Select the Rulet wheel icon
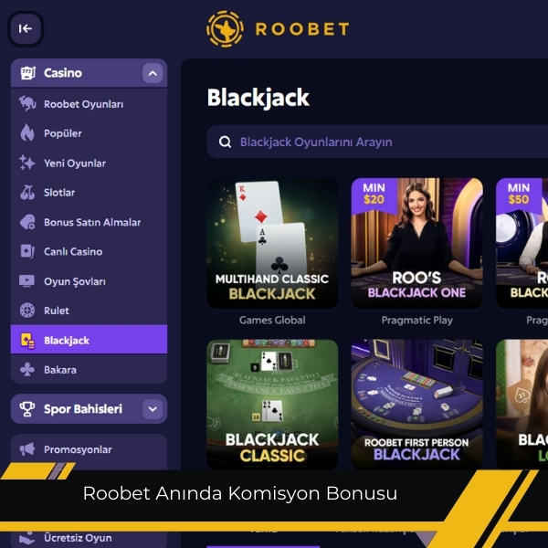This screenshot has width=548, height=548. pos(27,311)
